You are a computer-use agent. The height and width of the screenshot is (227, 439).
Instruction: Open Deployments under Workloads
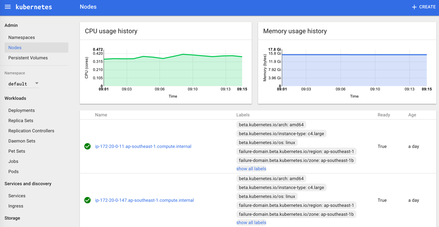coord(22,110)
